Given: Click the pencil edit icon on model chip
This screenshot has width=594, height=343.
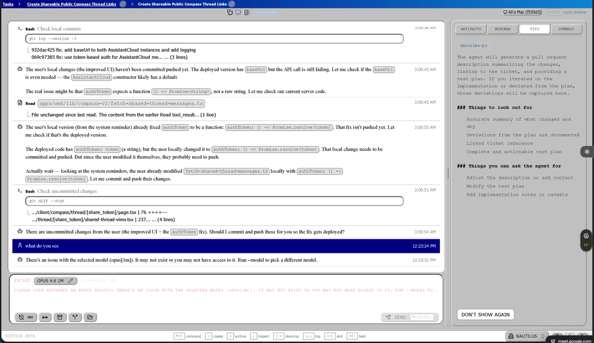Looking at the screenshot, I should (x=71, y=281).
